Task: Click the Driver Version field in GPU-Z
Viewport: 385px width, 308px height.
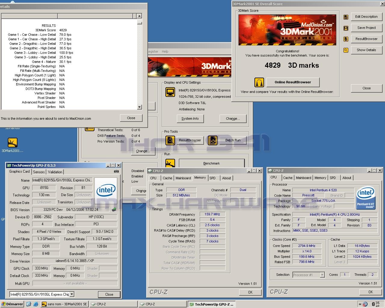Action: point(75,261)
